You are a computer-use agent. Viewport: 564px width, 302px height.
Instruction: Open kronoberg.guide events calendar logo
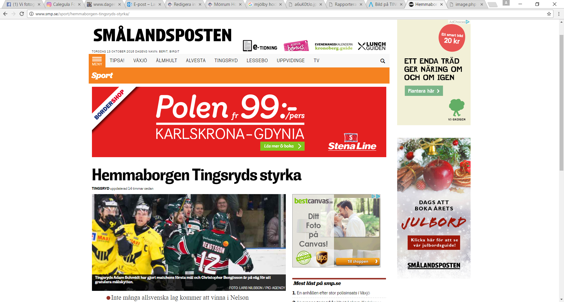334,46
